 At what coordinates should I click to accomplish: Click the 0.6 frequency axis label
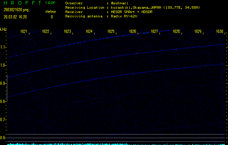[x=3, y=138]
